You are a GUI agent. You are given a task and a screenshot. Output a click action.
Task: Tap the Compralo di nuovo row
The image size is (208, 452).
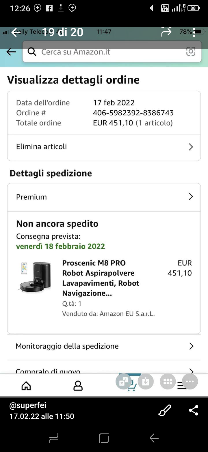coord(104,370)
